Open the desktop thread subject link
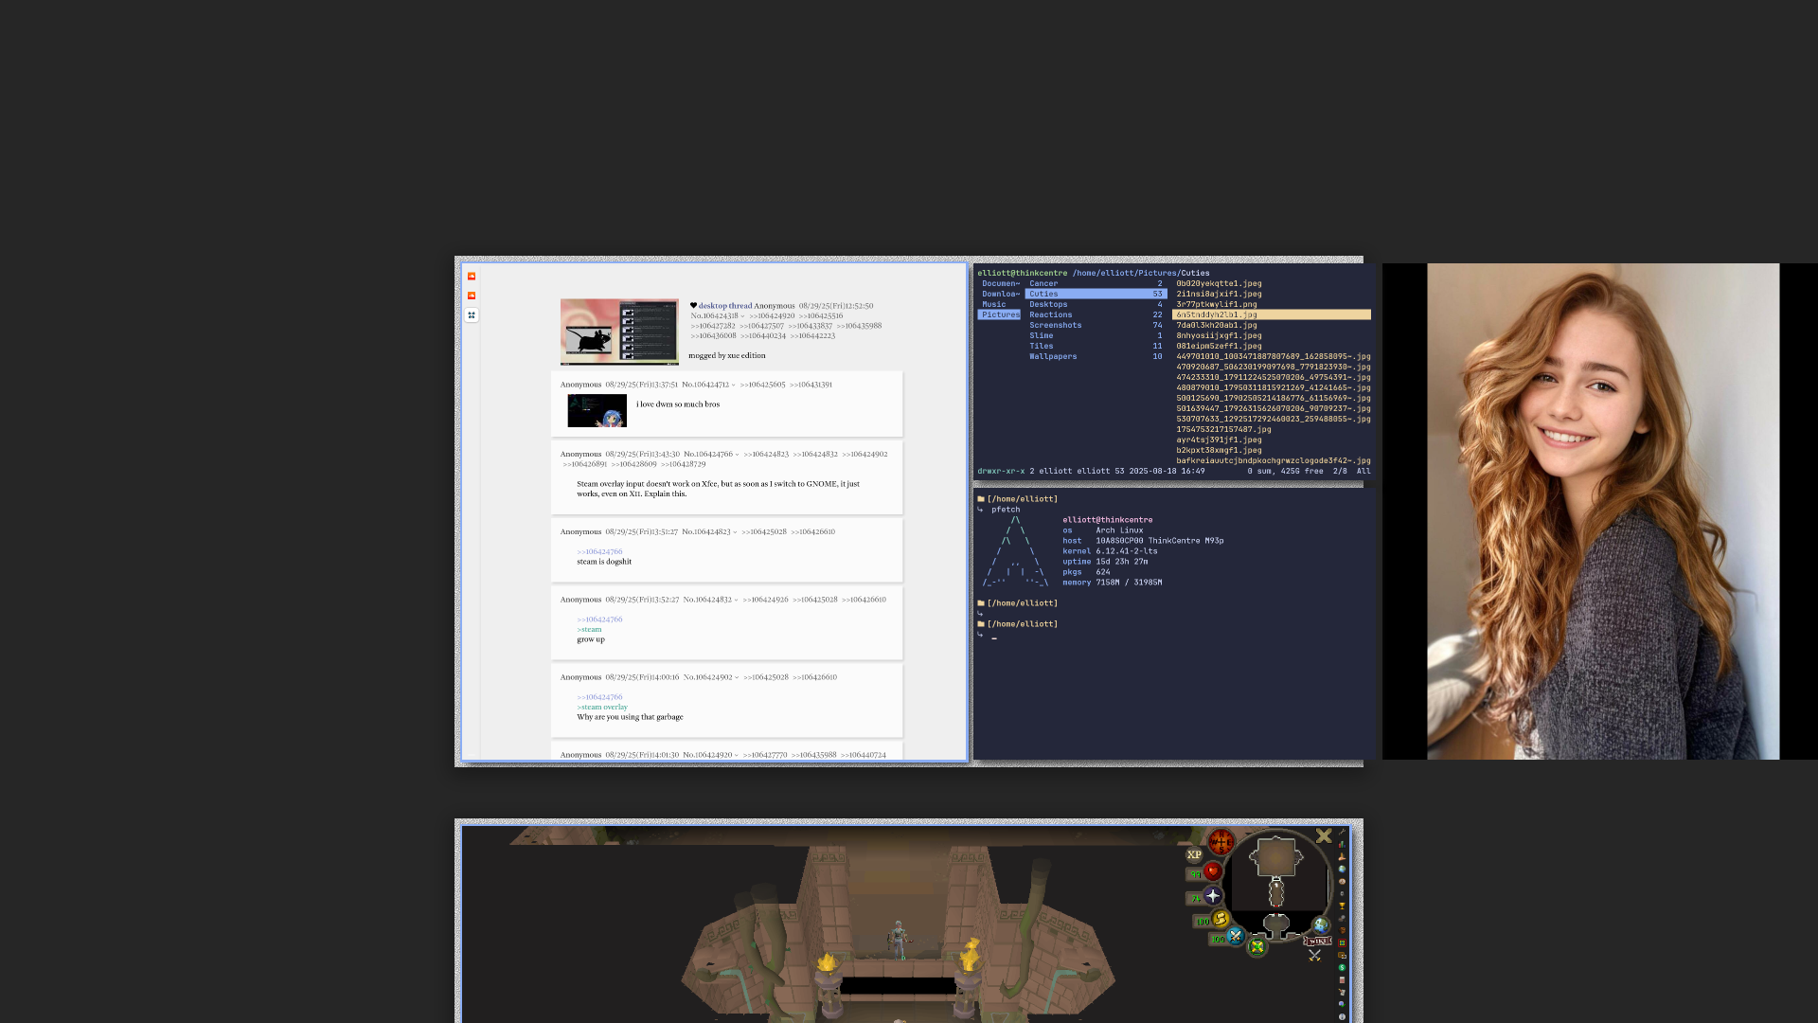 click(x=725, y=306)
